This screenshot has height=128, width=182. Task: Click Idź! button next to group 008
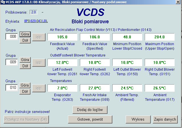(39, 37)
